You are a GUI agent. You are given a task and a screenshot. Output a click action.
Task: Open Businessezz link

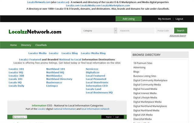[x=54, y=82]
